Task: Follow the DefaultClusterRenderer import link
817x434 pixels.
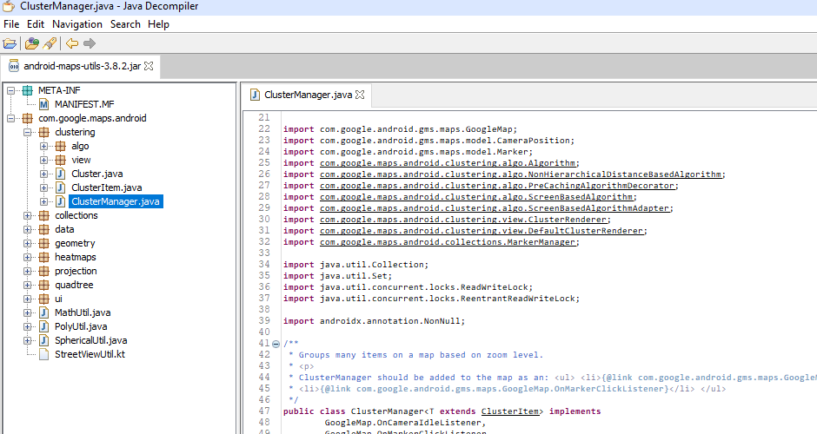Action: tap(482, 231)
